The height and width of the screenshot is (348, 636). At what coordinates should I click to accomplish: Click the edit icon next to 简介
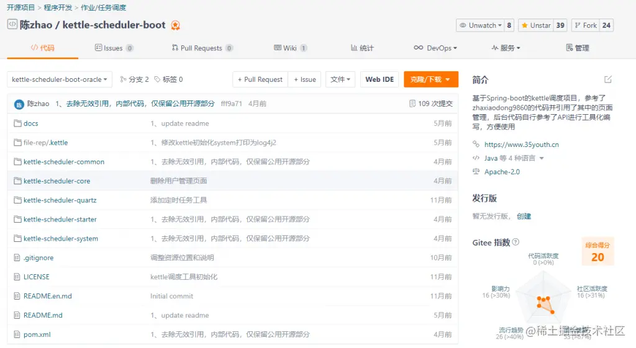[607, 79]
